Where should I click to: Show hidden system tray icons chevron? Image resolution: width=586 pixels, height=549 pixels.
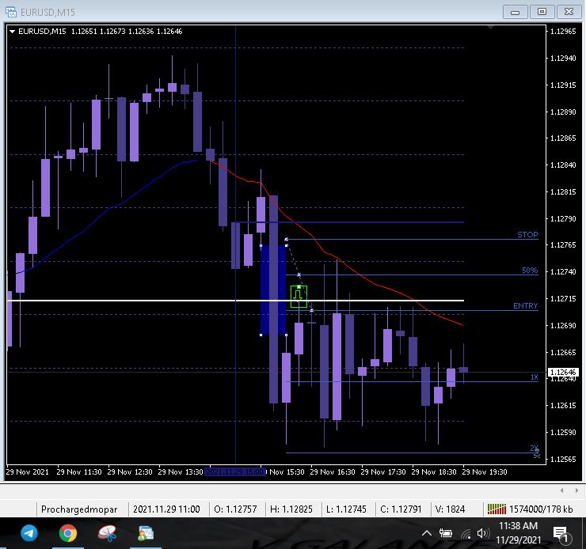(x=426, y=533)
